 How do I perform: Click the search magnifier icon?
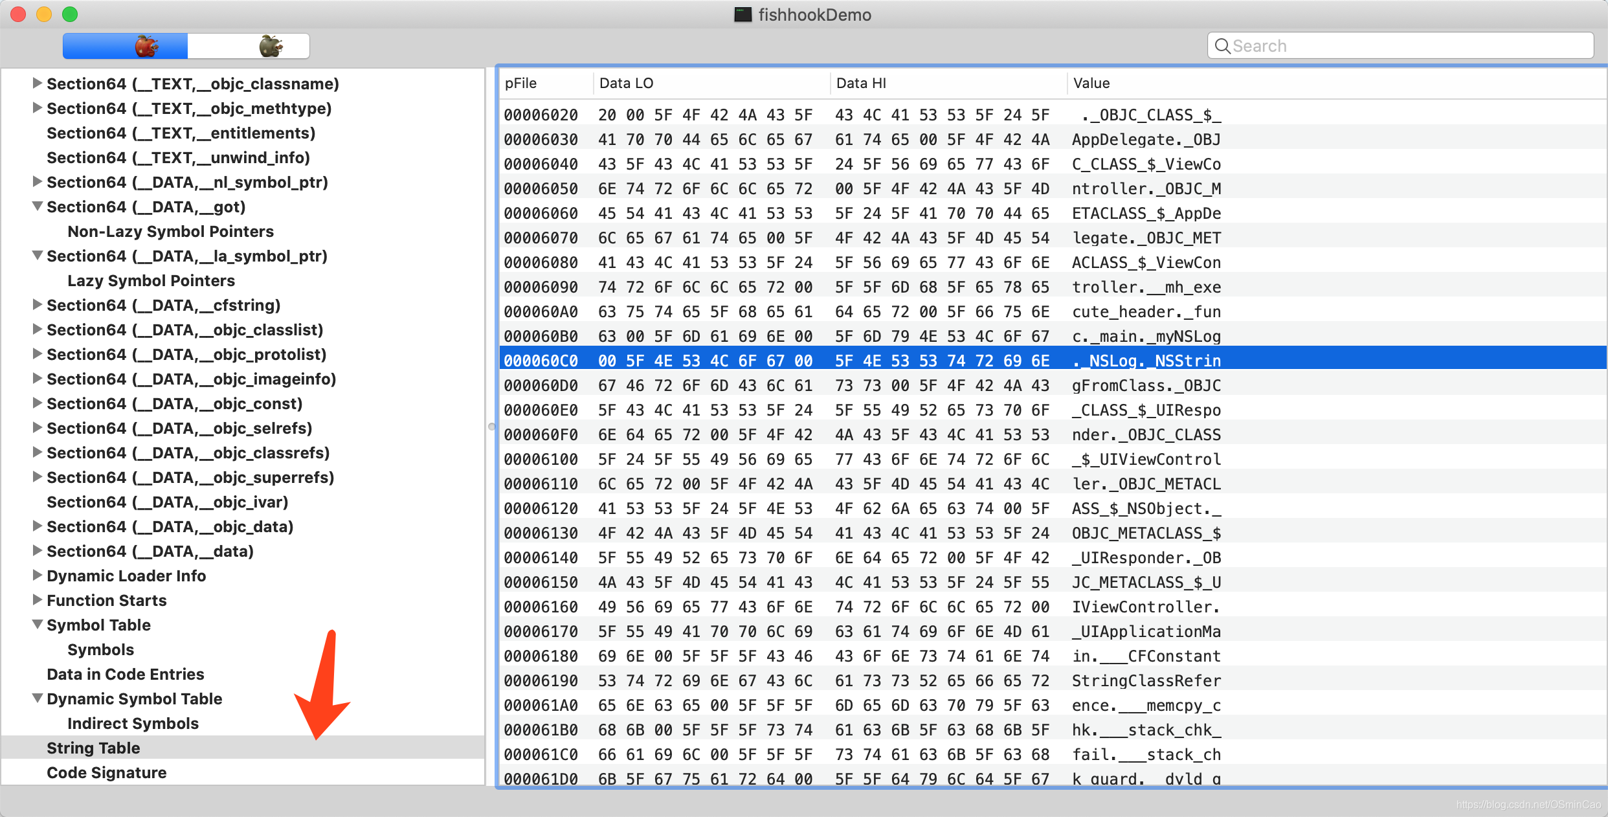click(1222, 46)
